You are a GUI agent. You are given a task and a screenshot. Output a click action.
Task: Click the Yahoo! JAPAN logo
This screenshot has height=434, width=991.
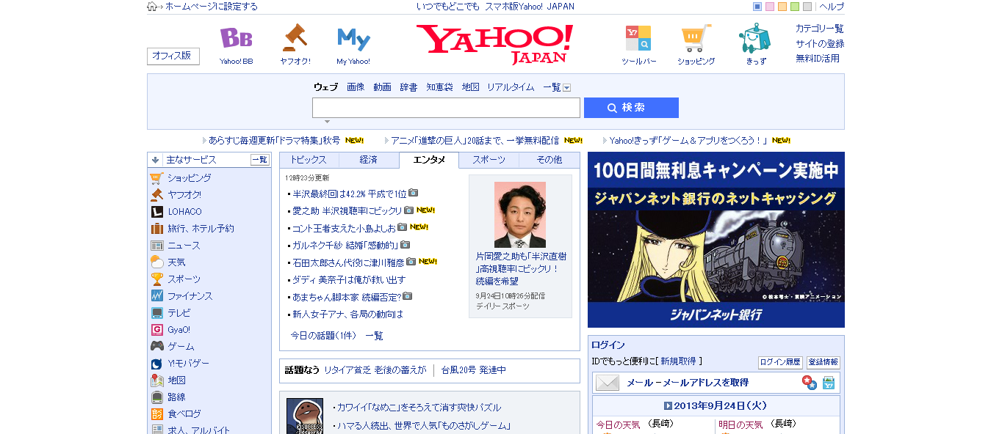click(494, 44)
